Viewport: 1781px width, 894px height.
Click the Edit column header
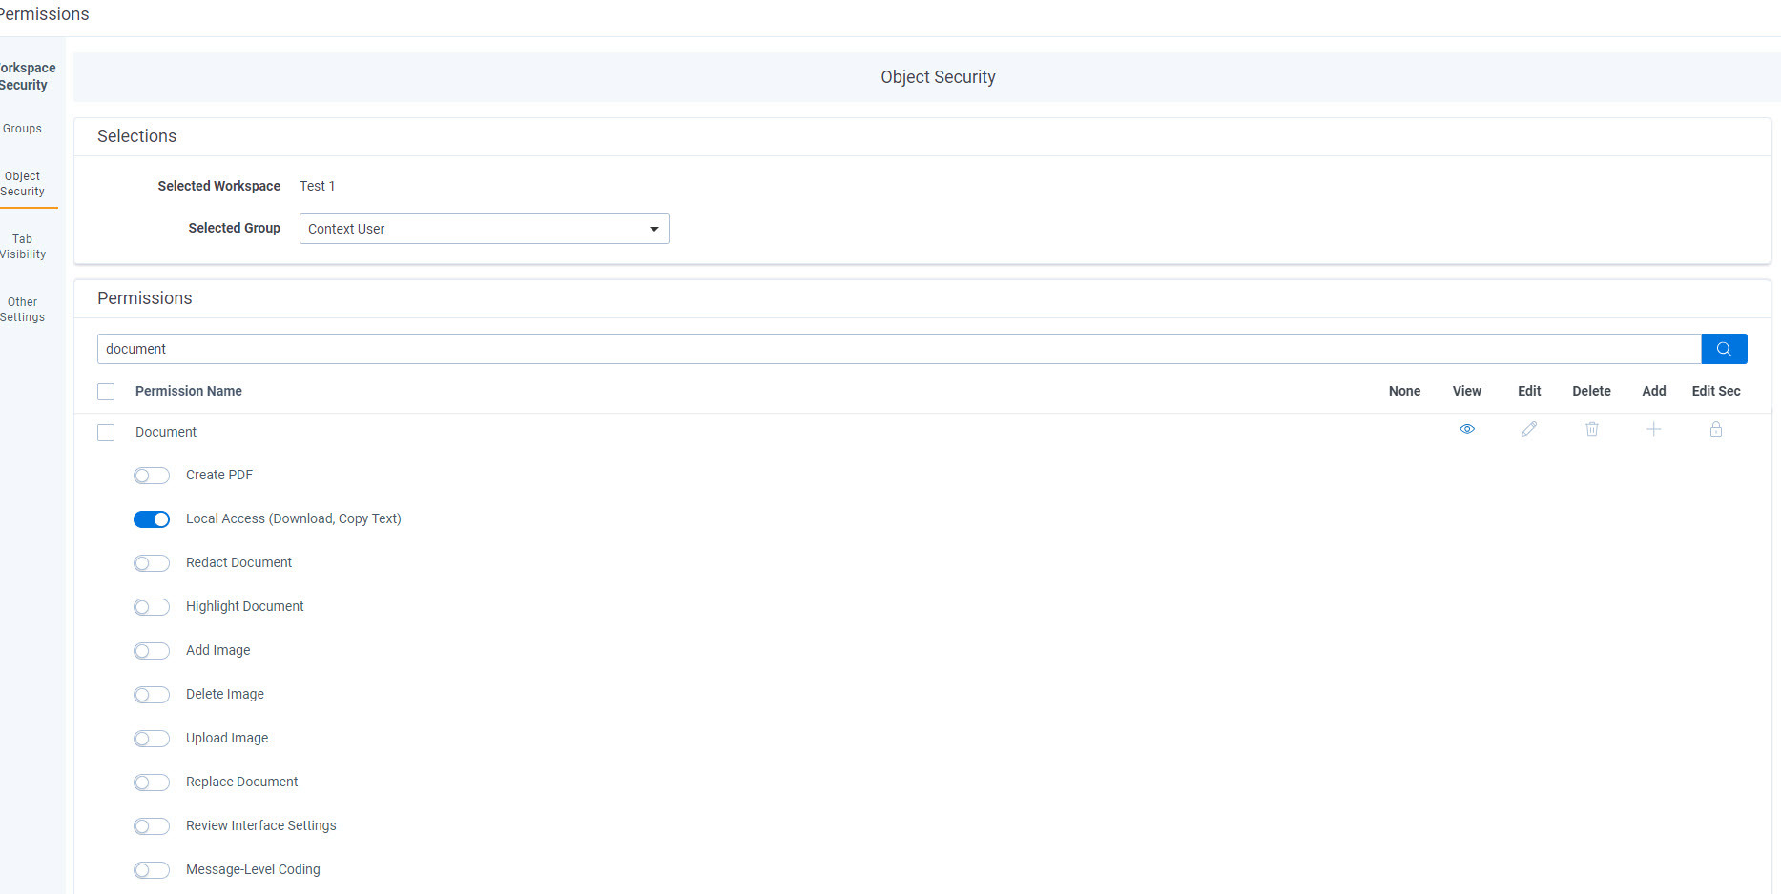click(x=1529, y=391)
